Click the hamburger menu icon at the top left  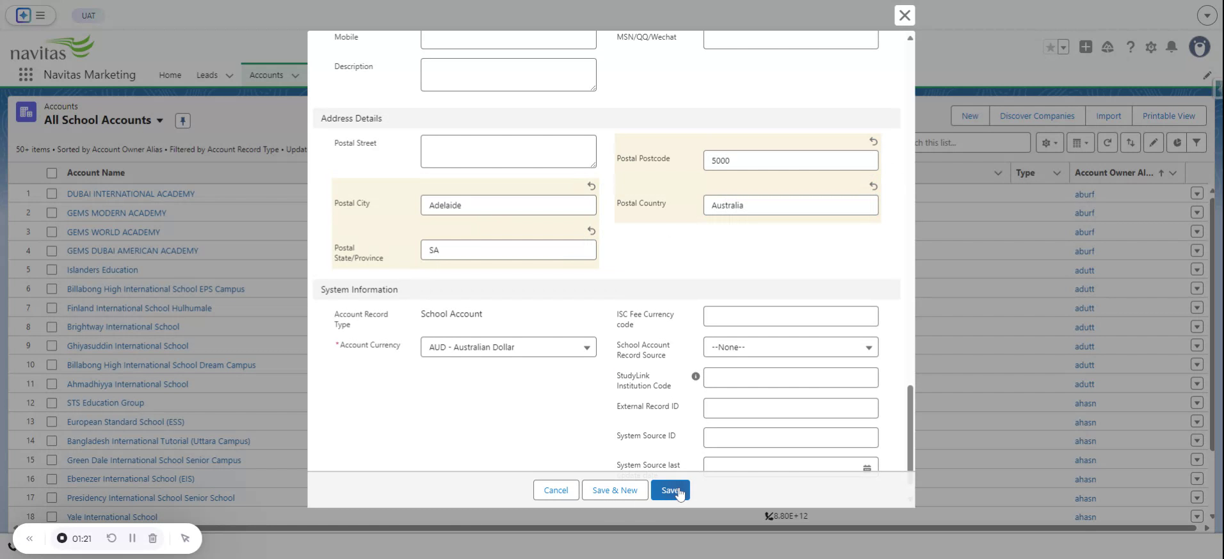40,15
